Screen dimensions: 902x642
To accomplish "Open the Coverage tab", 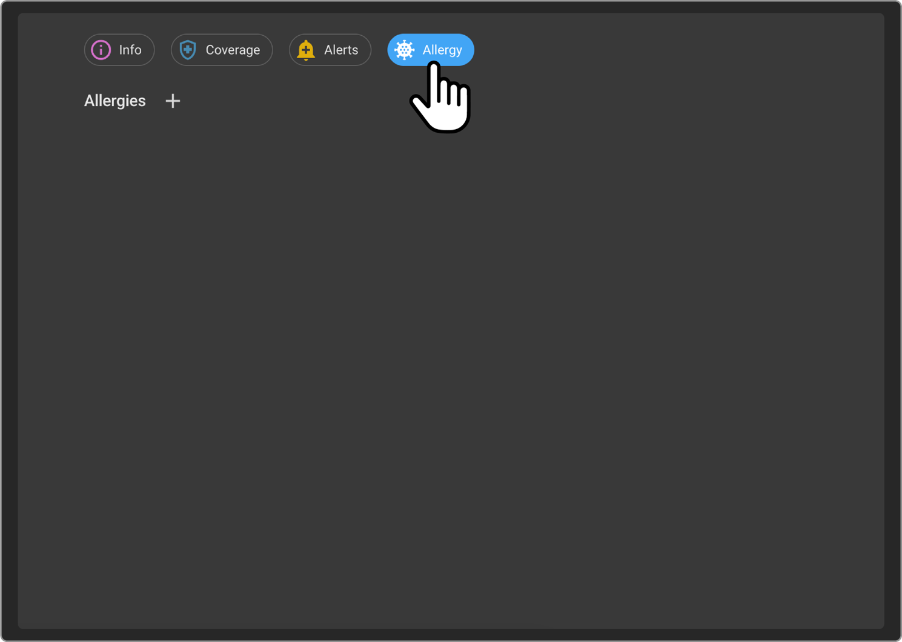I will pos(222,50).
